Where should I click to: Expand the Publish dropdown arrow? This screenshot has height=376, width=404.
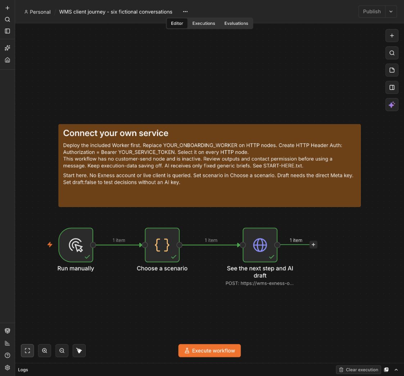(391, 12)
